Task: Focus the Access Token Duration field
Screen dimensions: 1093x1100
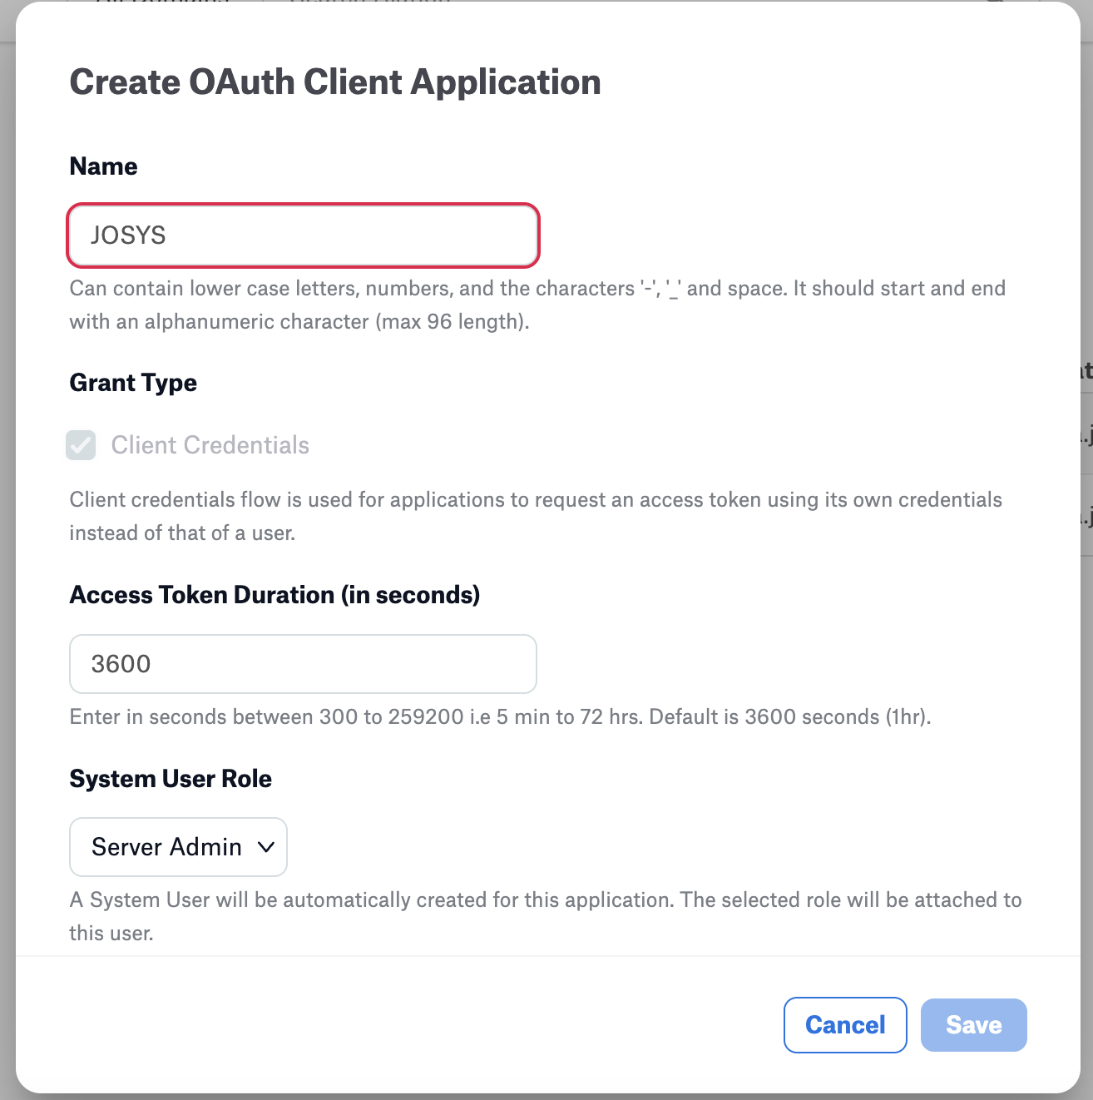Action: tap(303, 664)
